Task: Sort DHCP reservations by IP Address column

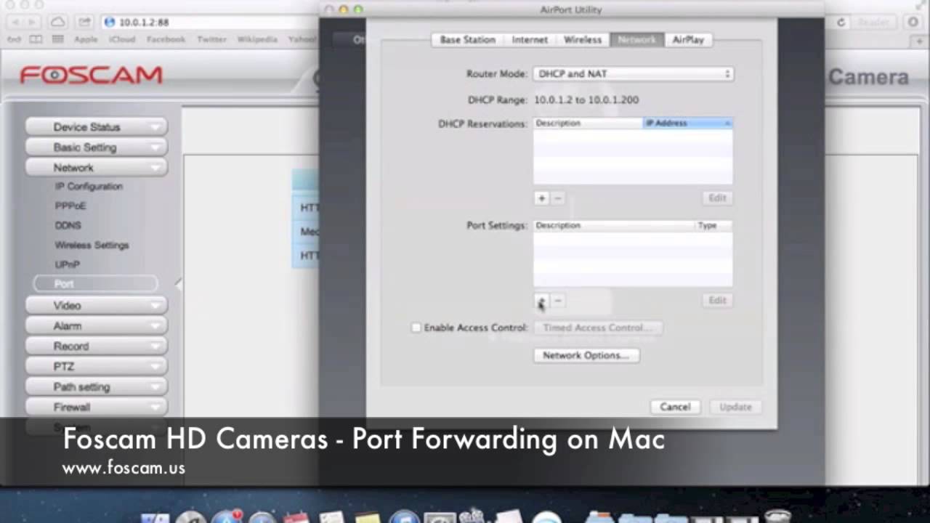Action: (687, 123)
